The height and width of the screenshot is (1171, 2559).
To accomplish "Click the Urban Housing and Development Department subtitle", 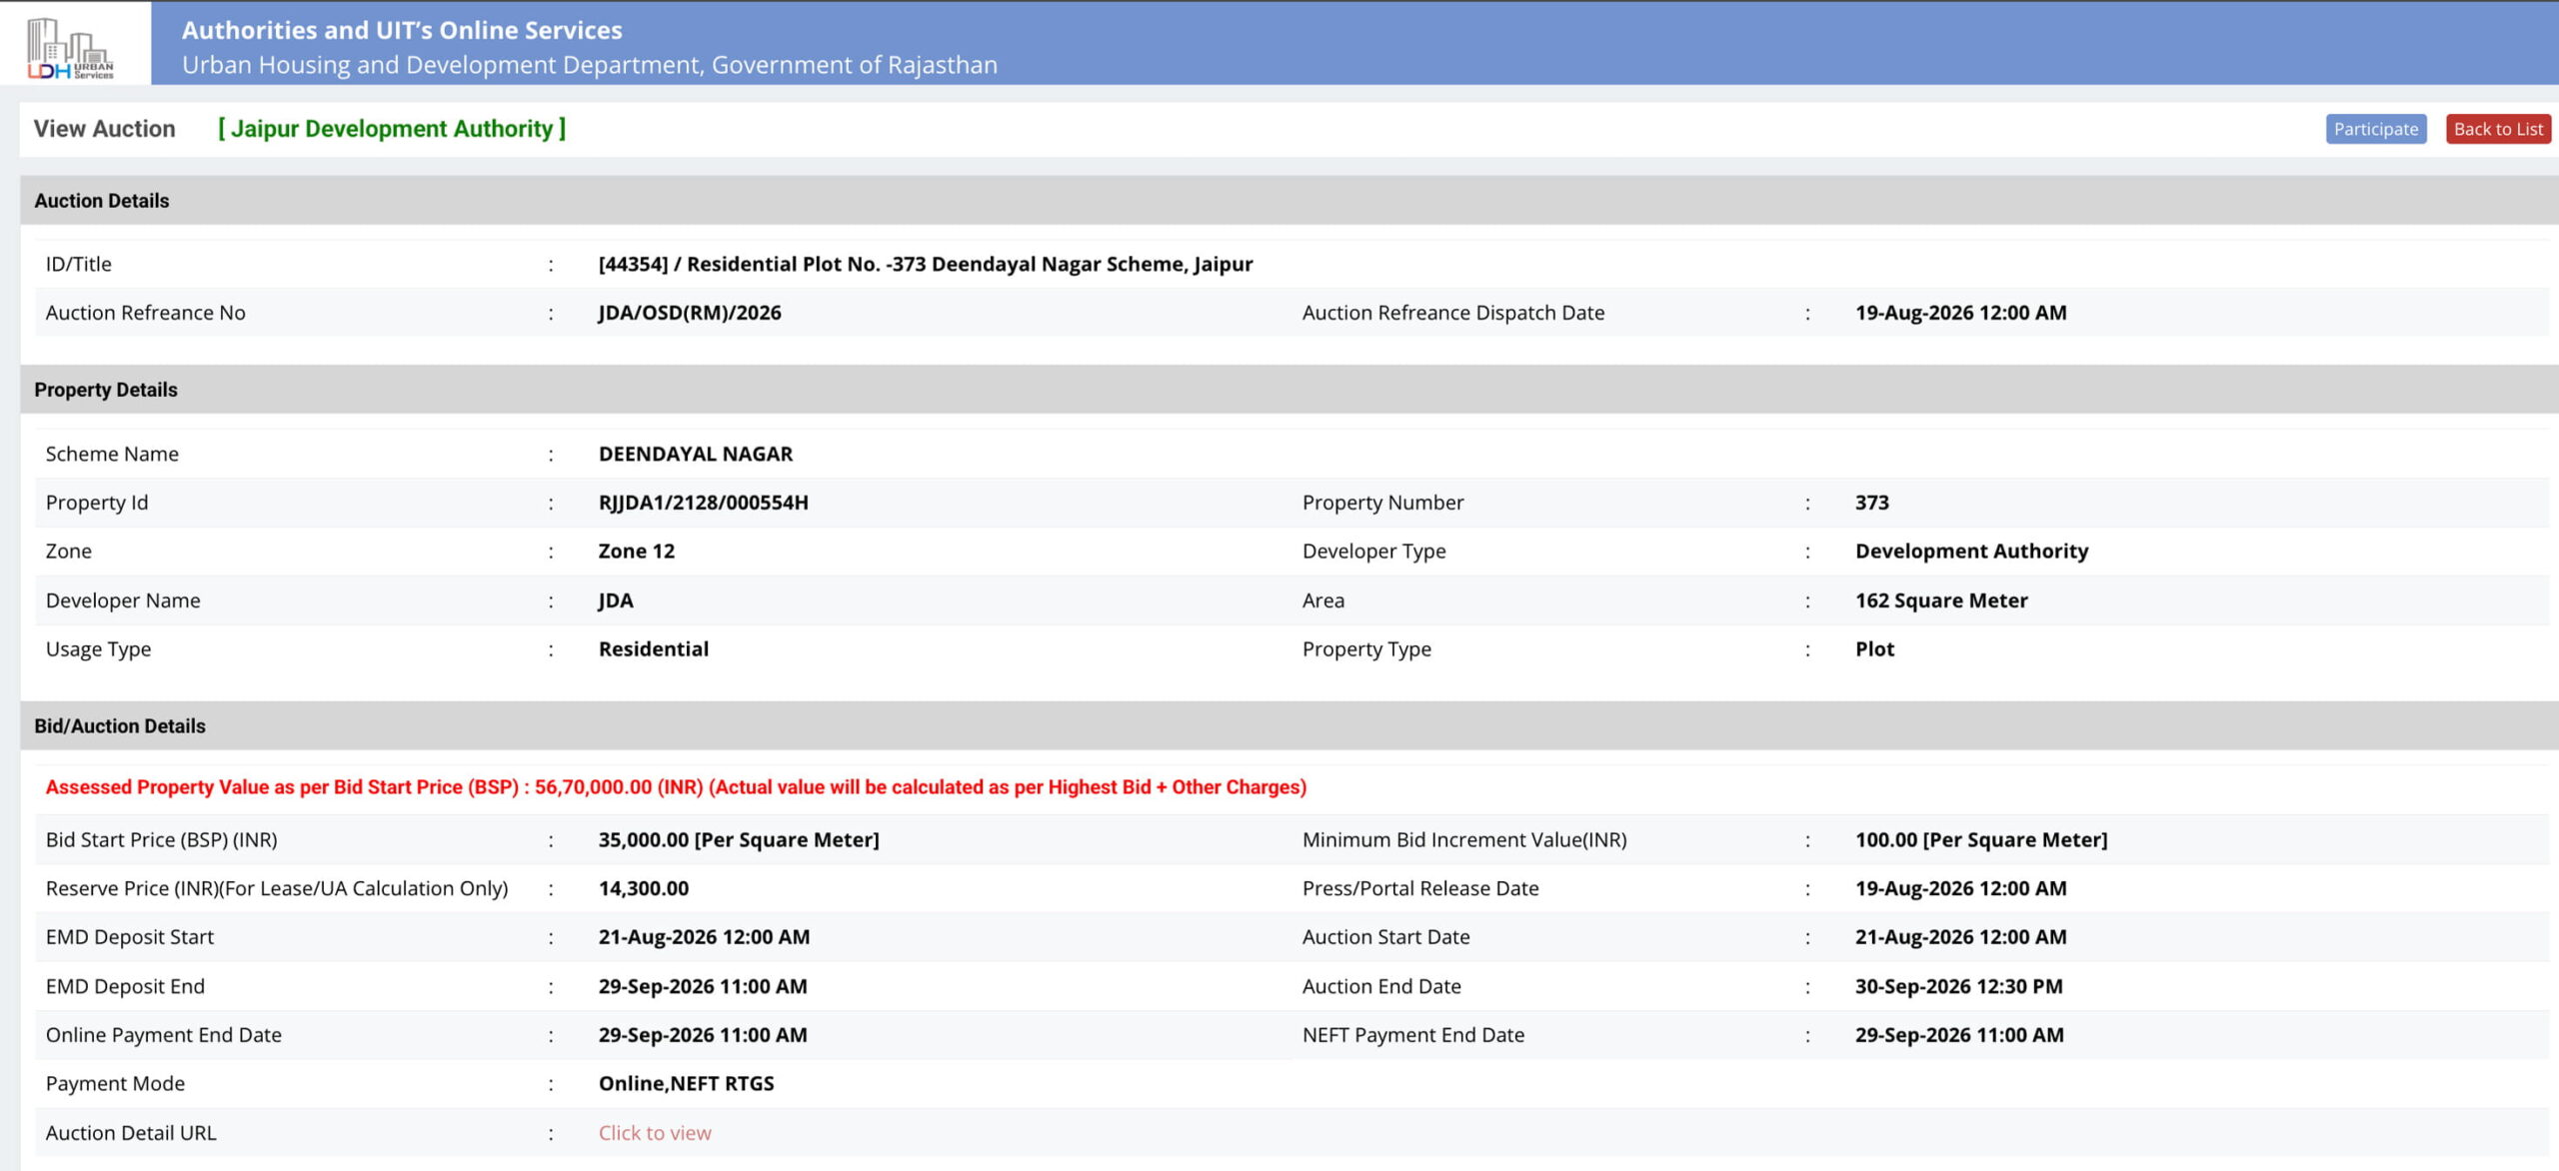I will [590, 65].
